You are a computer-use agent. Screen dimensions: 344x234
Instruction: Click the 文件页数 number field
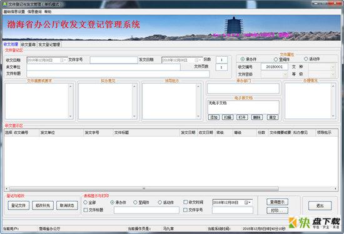[221, 67]
